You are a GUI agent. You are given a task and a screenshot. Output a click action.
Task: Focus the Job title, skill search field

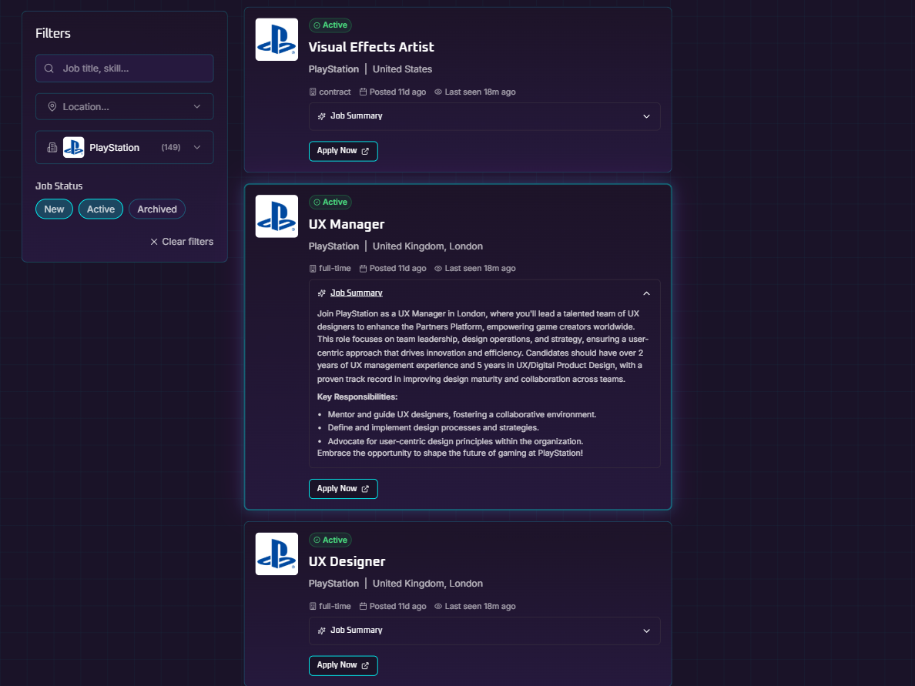[124, 69]
